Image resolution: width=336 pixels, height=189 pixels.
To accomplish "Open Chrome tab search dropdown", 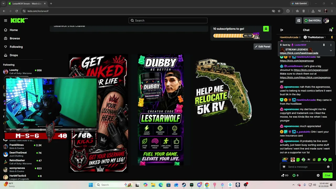I will [3, 4].
